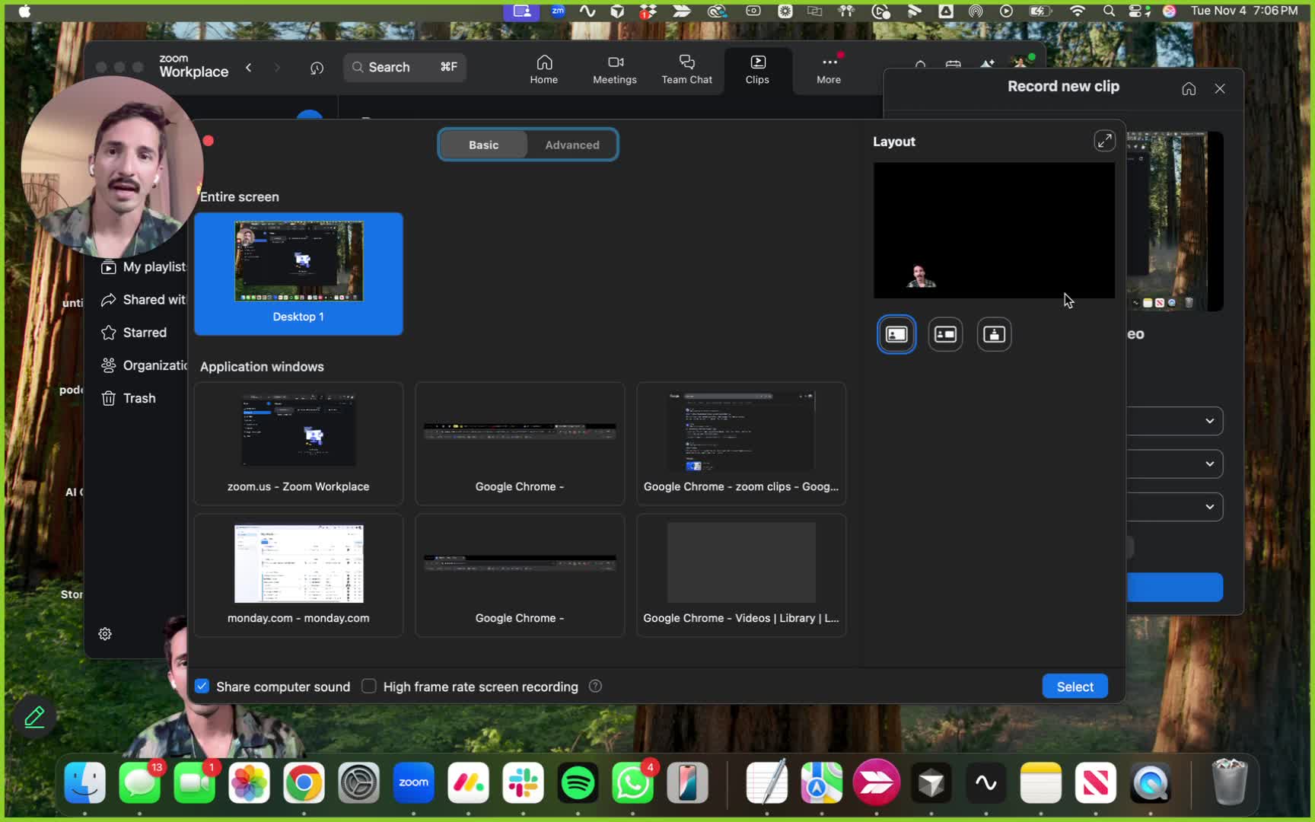Image resolution: width=1315 pixels, height=822 pixels.
Task: Enable High frame rate screen recording
Action: click(369, 687)
